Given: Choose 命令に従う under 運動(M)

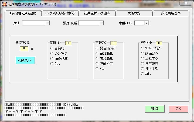Looking at the screenshot, I should tap(142, 48).
